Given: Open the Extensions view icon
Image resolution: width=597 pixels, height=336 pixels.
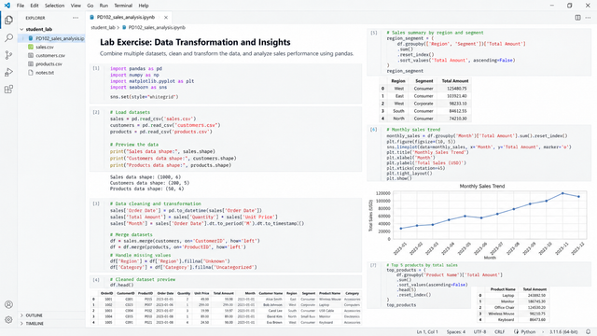Looking at the screenshot, I should pyautogui.click(x=8, y=90).
